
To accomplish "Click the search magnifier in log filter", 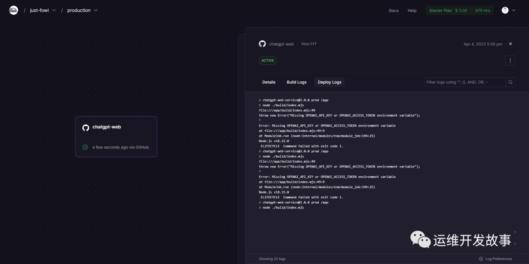I will coord(510,82).
